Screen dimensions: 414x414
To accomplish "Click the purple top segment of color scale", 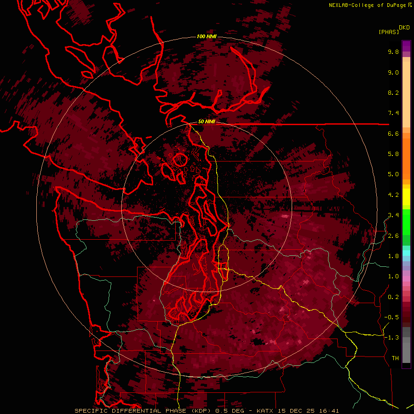I will coord(406,46).
